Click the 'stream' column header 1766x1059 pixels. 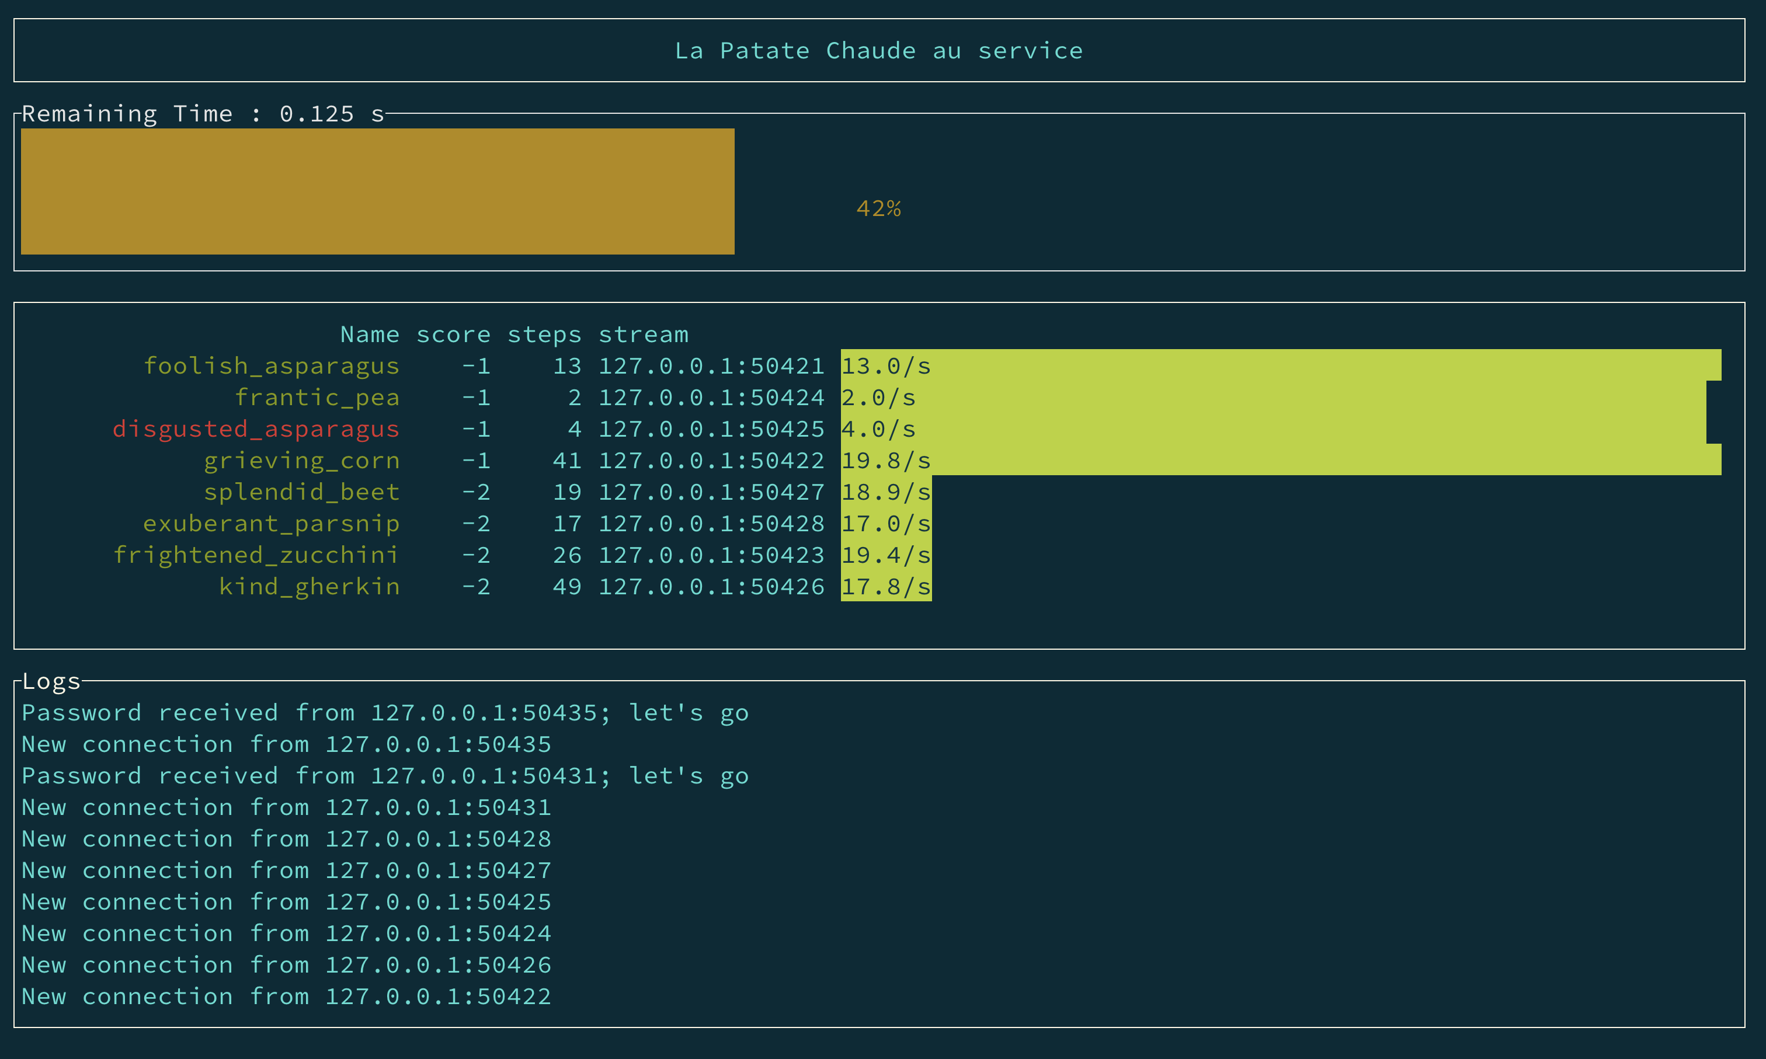tap(643, 334)
